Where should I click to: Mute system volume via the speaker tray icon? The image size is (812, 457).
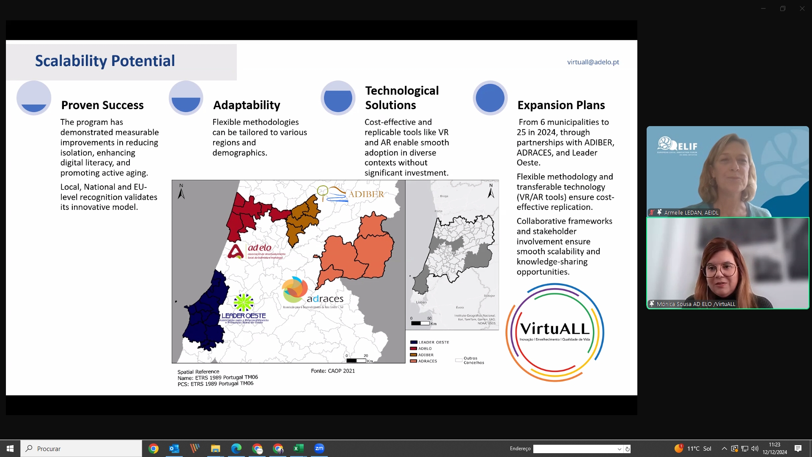pos(755,449)
